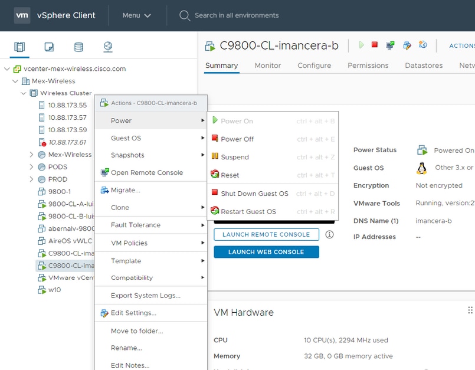Choose Rename in context menu
Image resolution: width=475 pixels, height=370 pixels.
[x=151, y=348]
